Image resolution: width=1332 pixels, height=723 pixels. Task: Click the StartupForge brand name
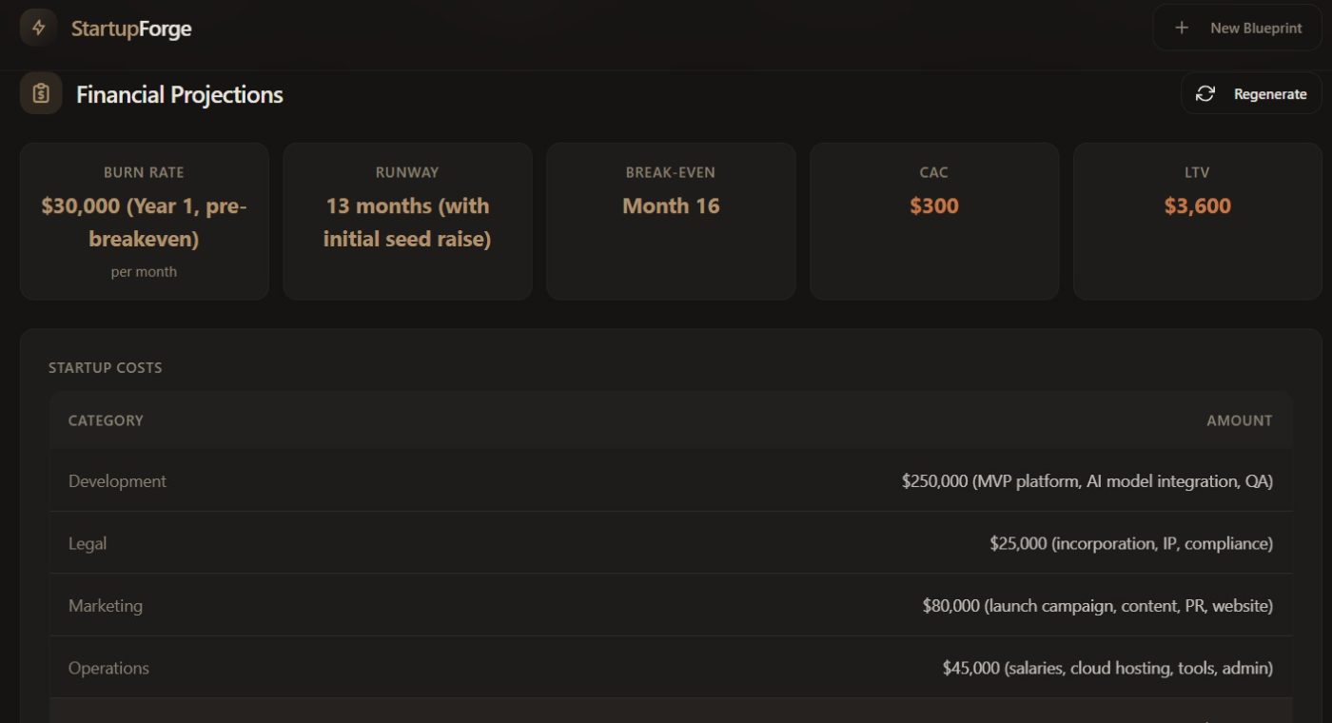[x=131, y=29]
